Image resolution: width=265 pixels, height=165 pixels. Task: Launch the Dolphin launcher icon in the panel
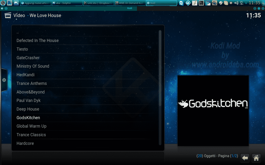click(16, 3)
